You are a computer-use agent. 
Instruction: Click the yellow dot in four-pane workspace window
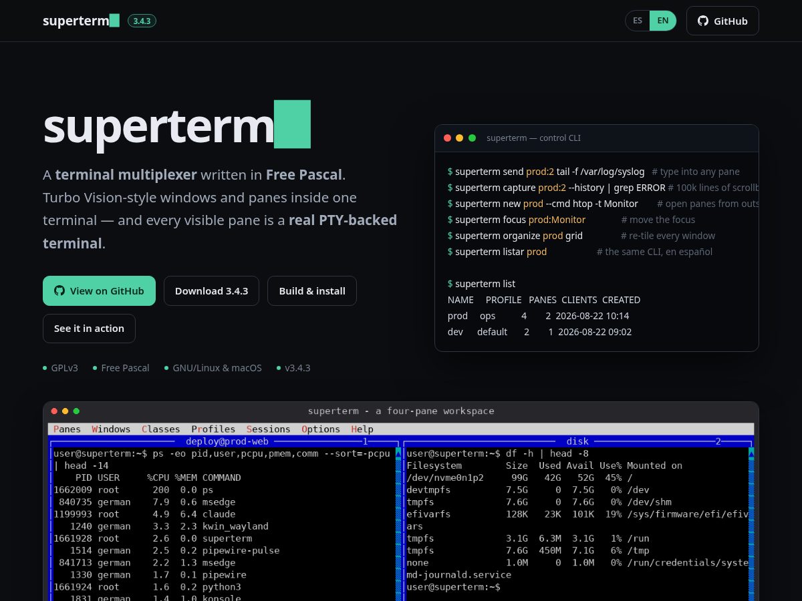coord(65,411)
